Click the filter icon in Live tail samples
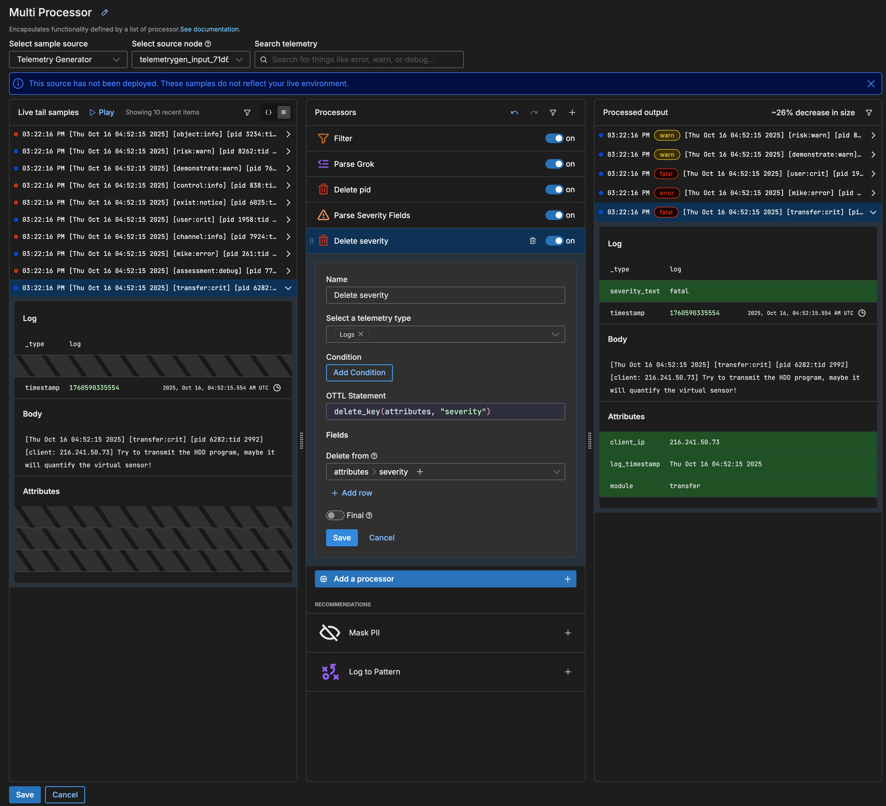Viewport: 886px width, 806px height. click(x=247, y=113)
